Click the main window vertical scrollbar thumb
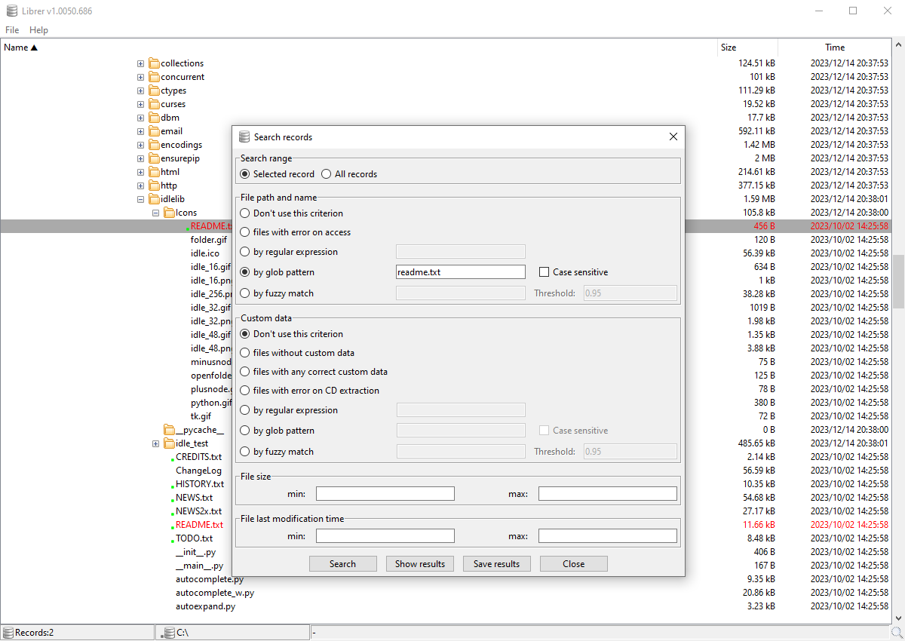The height and width of the screenshot is (641, 905). pyautogui.click(x=898, y=282)
